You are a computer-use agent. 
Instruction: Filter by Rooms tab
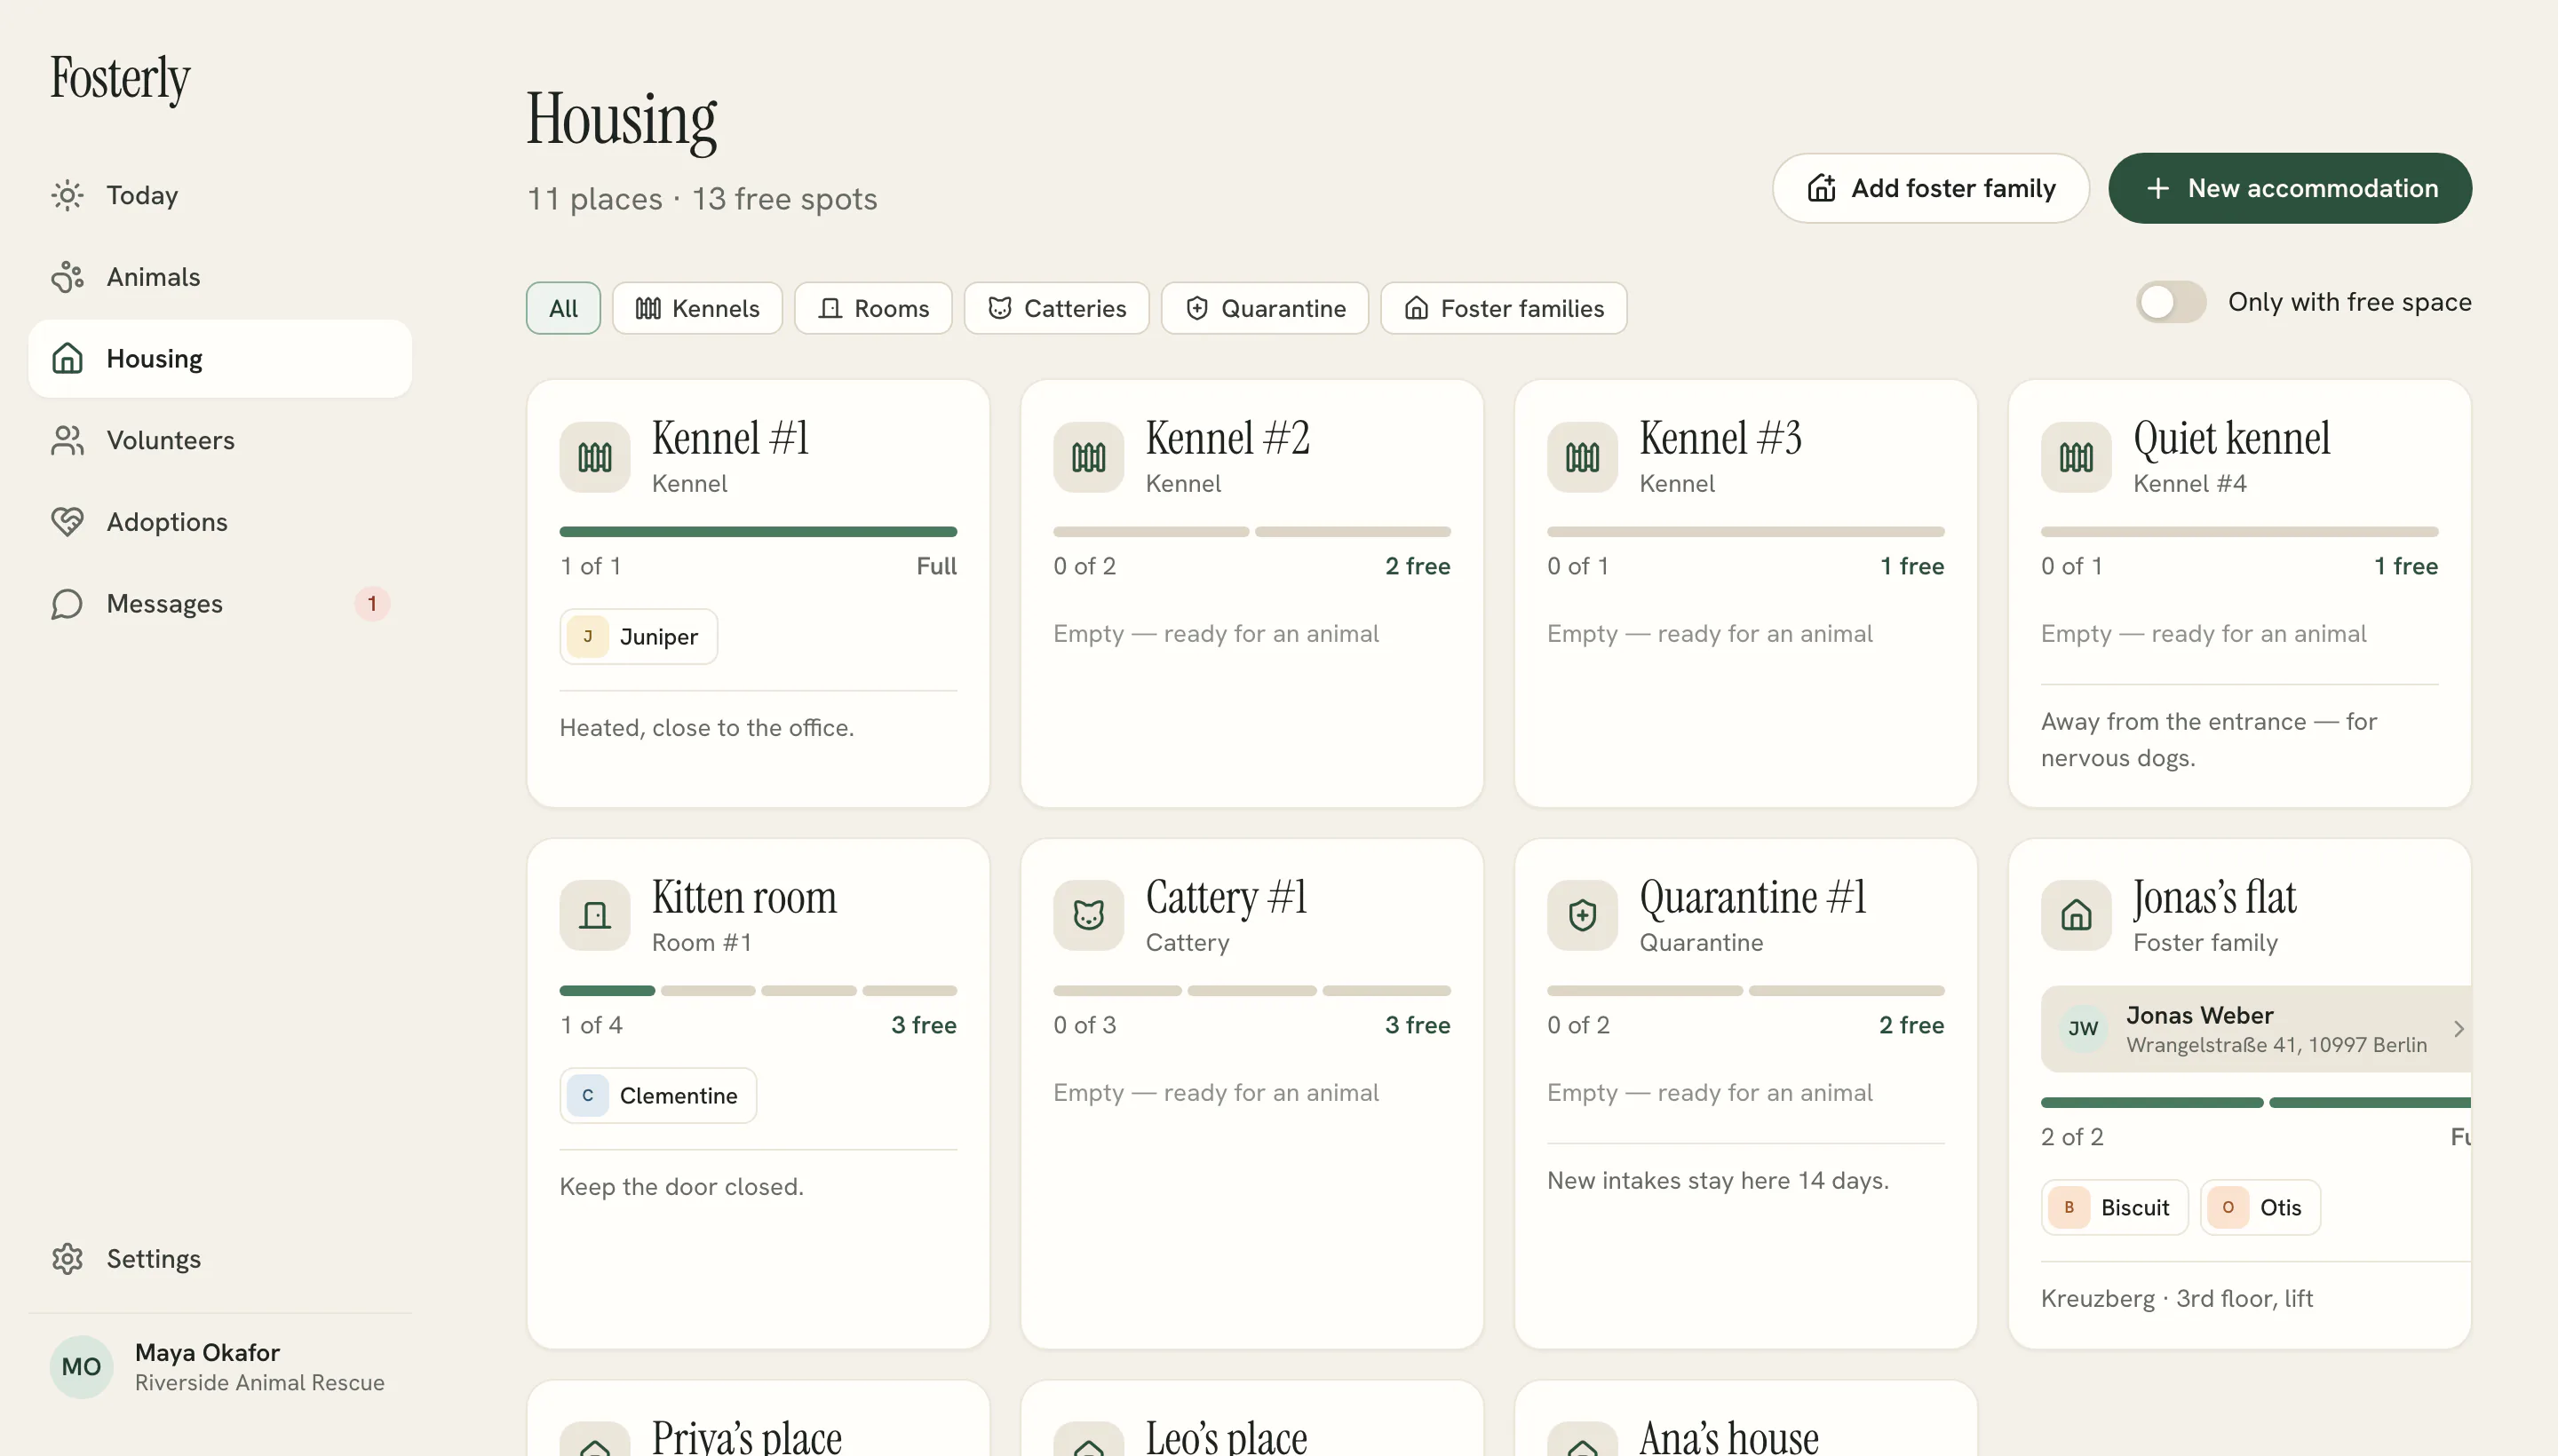point(873,308)
